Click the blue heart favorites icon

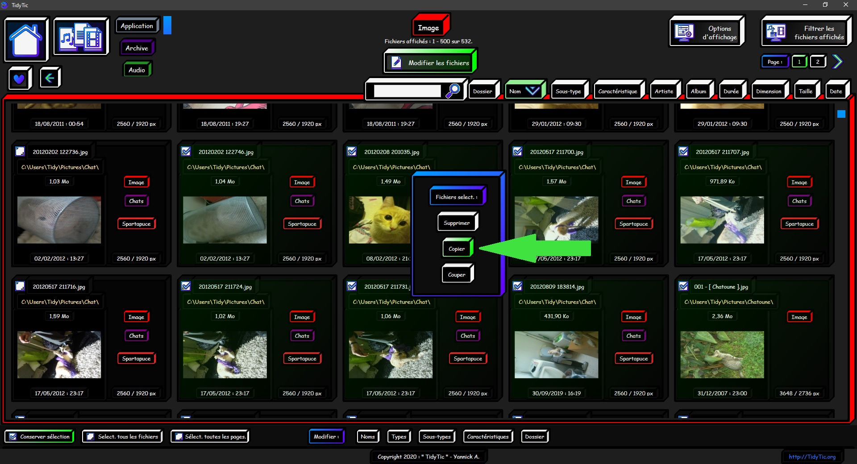click(19, 79)
